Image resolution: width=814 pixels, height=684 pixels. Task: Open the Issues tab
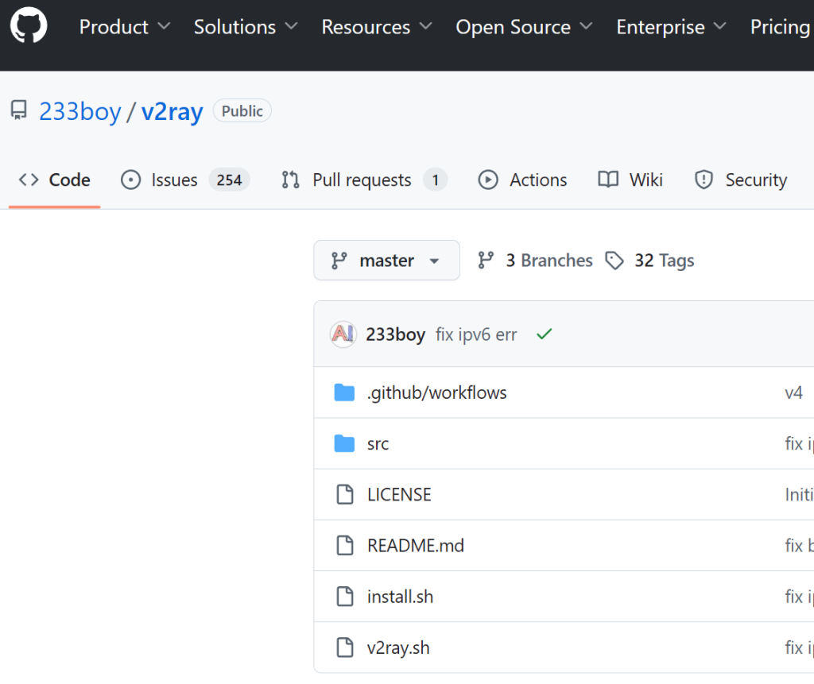[184, 180]
